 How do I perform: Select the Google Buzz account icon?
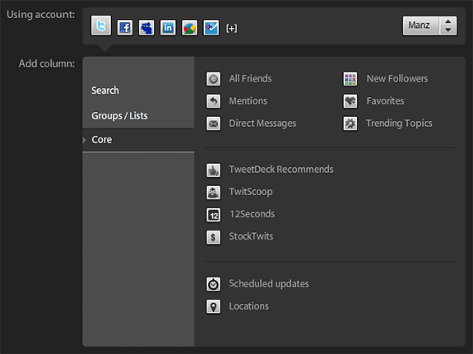pyautogui.click(x=189, y=28)
